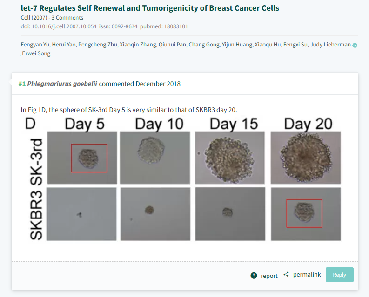Viewport: 369px width, 297px height.
Task: Click the #1 comment number
Action: tap(22, 84)
